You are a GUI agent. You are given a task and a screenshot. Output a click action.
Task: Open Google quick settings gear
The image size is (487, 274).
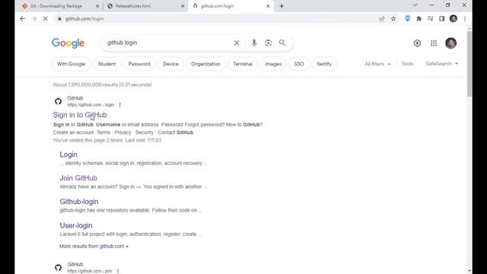[417, 43]
